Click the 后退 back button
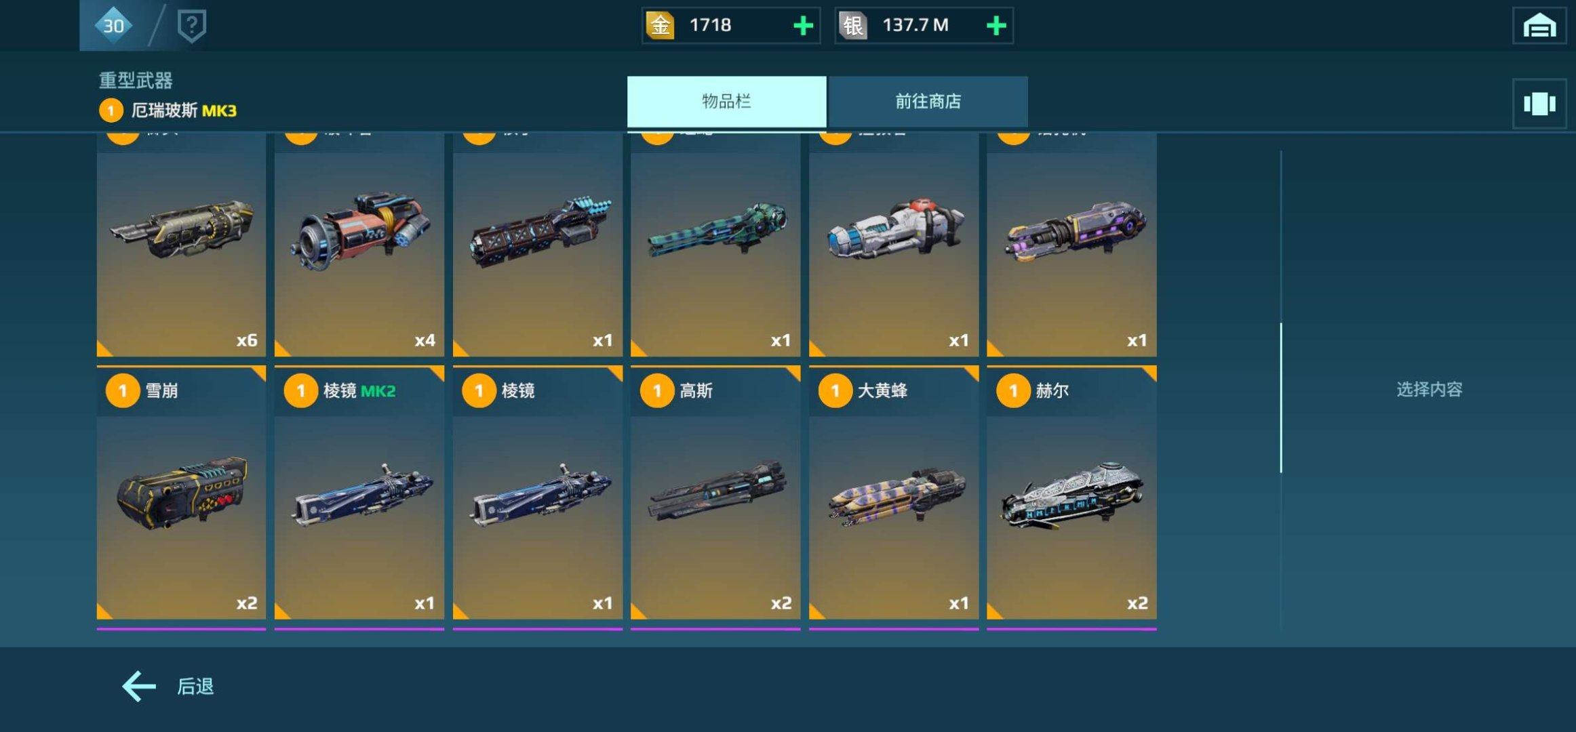 (195, 687)
